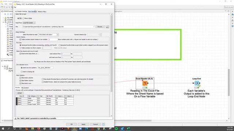This screenshot has width=234, height=131.
Task: Collapse the LOCAL tree node in KNIME Explorer
Action: pos(3,22)
